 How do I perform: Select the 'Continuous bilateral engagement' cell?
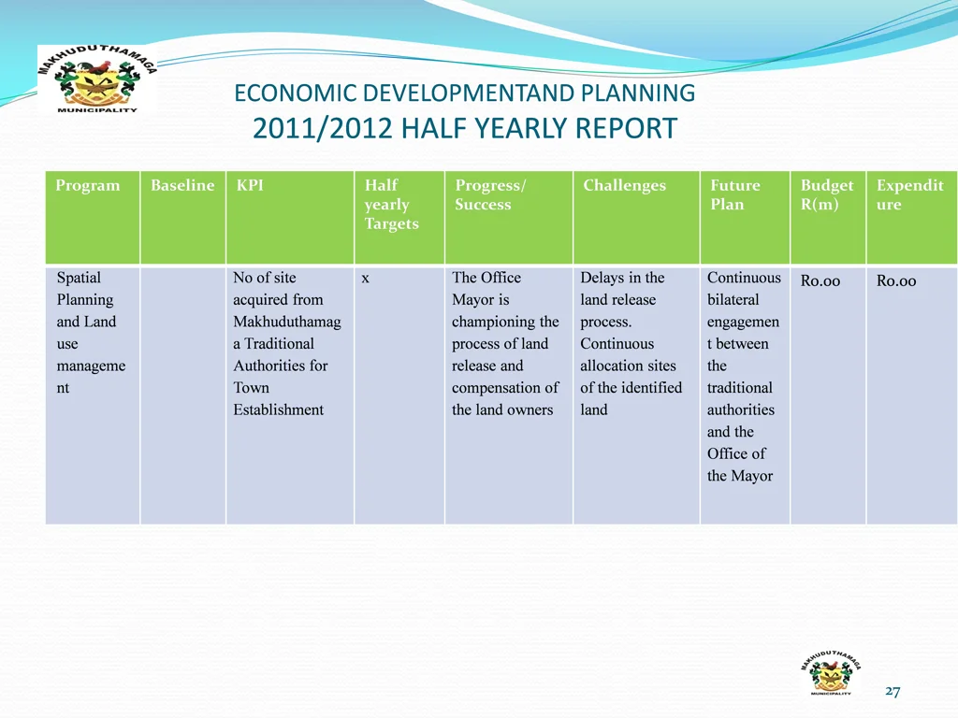[746, 395]
